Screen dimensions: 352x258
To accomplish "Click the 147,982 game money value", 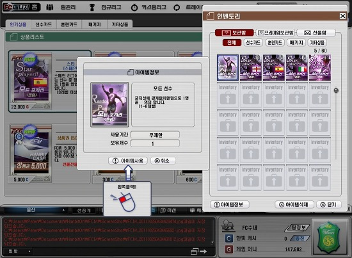I will pyautogui.click(x=293, y=250).
